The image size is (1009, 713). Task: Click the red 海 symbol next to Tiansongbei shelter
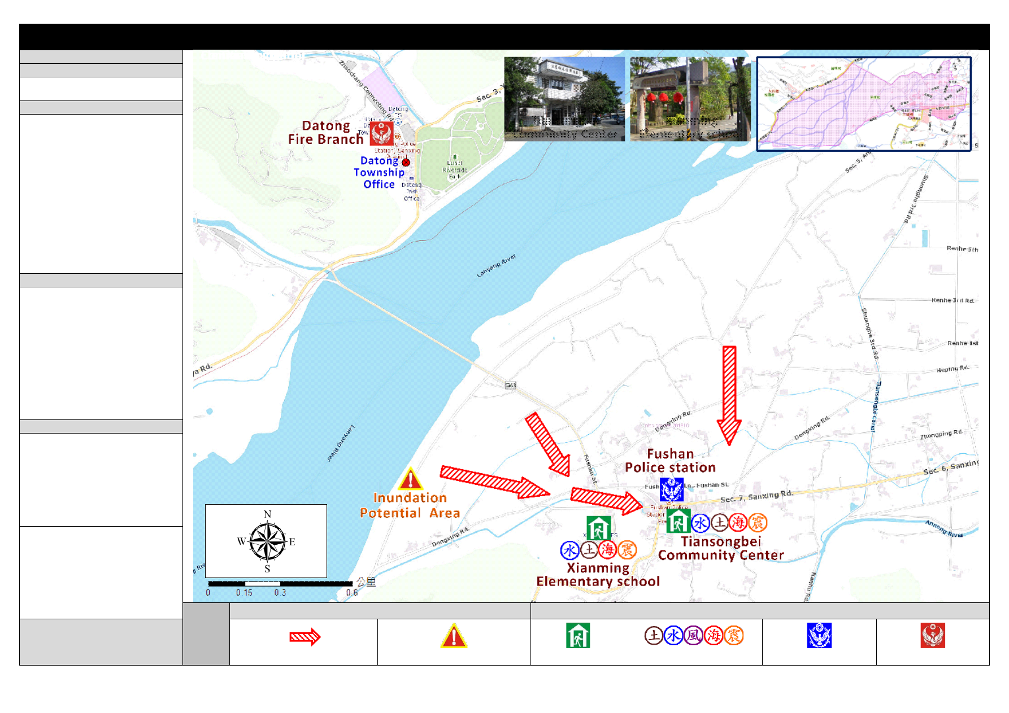point(738,523)
